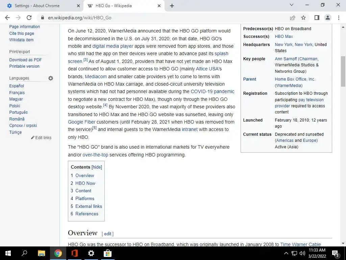
Task: Open Settings gear in taskbar
Action: pyautogui.click(x=91, y=253)
